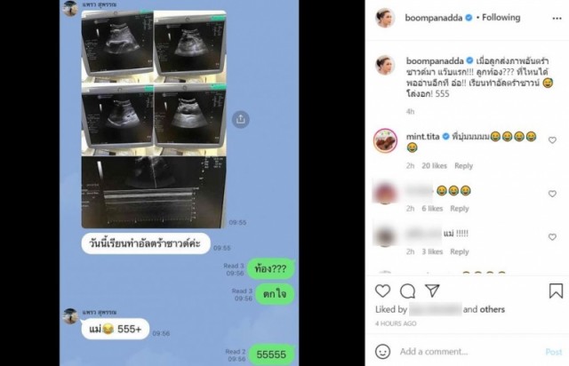
Task: Open the comment bubble icon
Action: 407,290
